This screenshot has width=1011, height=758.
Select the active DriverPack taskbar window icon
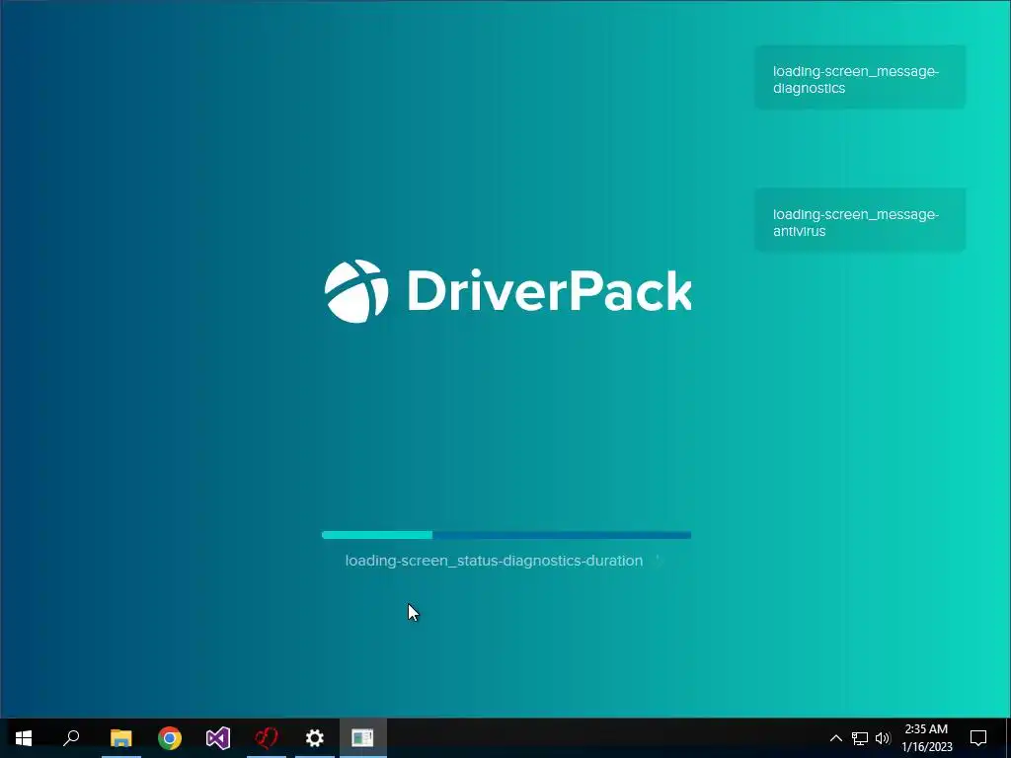coord(363,738)
